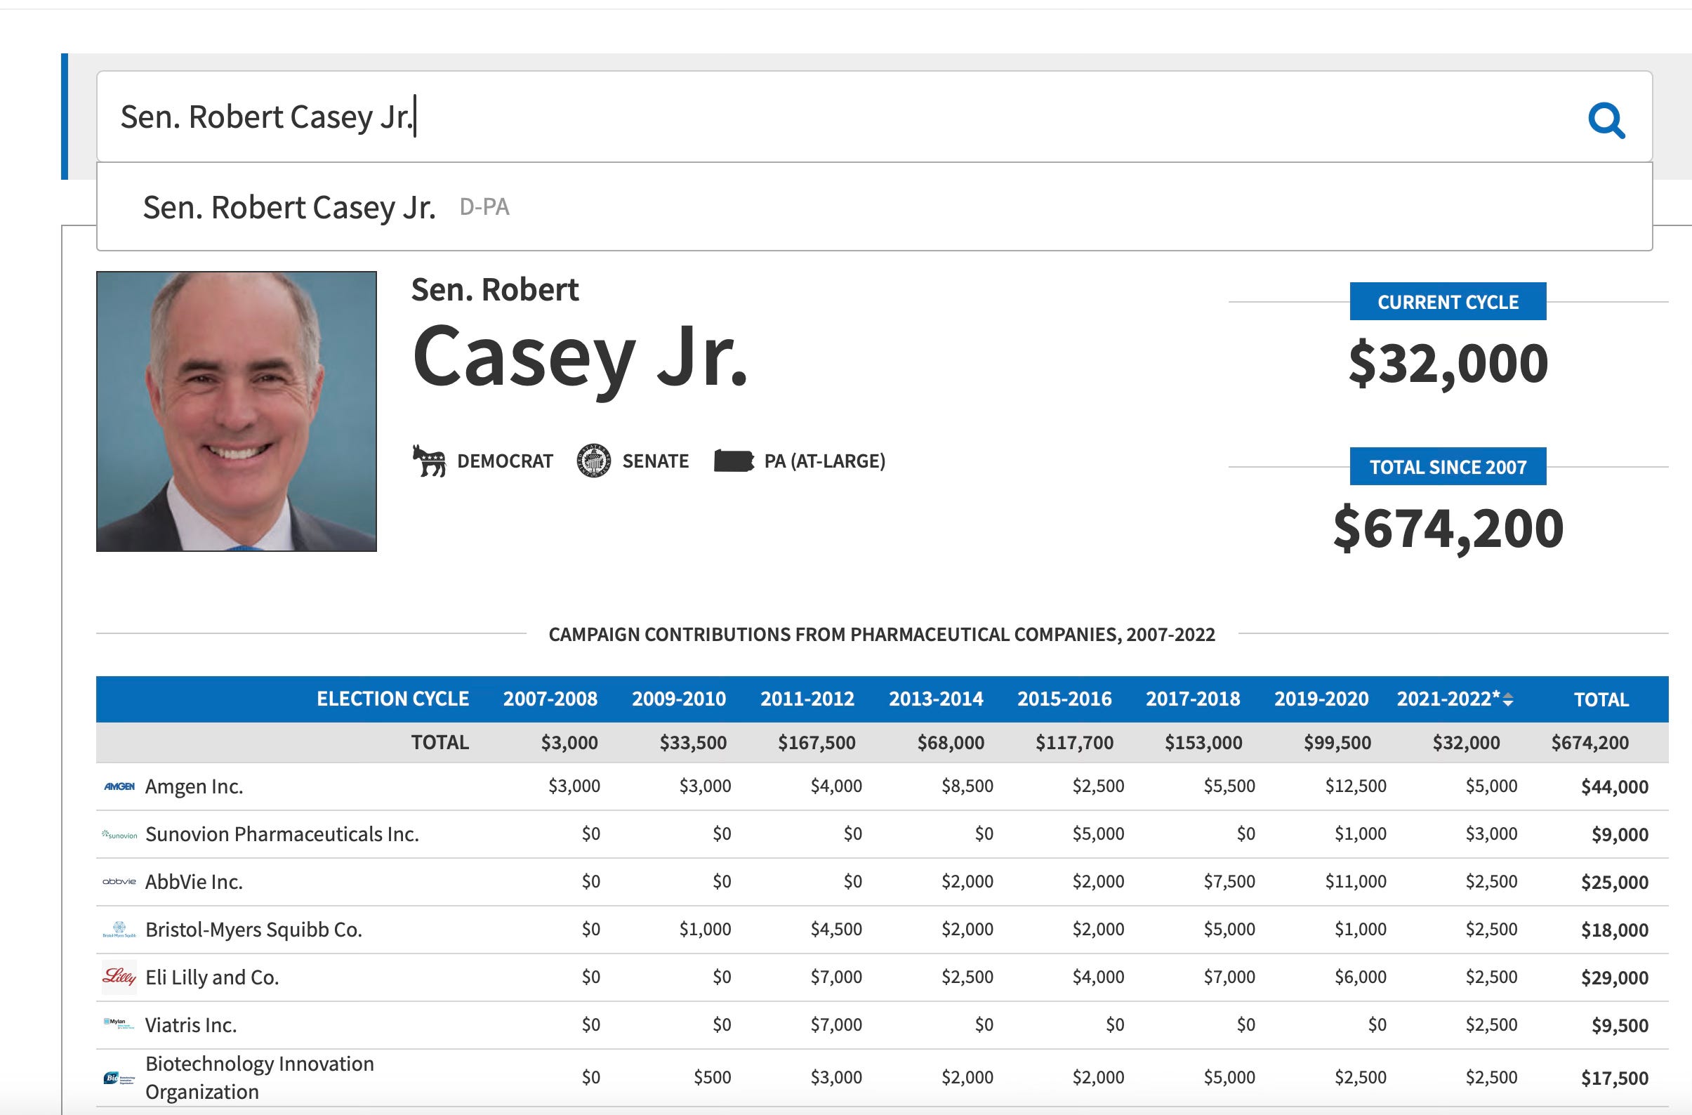Click the AbbVie logo icon
Image resolution: width=1692 pixels, height=1115 pixels.
[x=119, y=882]
